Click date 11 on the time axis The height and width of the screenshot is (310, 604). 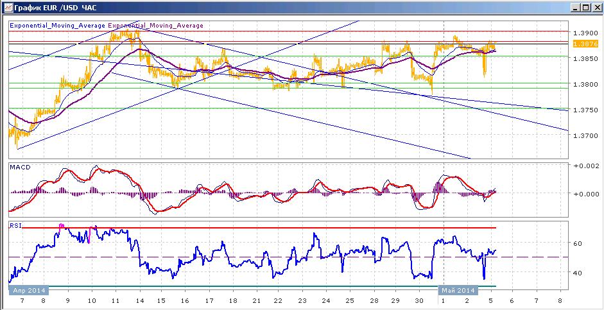[x=116, y=300]
